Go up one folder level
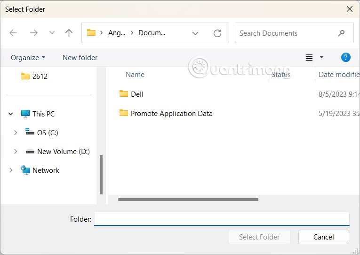Image resolution: width=360 pixels, height=255 pixels. (x=69, y=33)
